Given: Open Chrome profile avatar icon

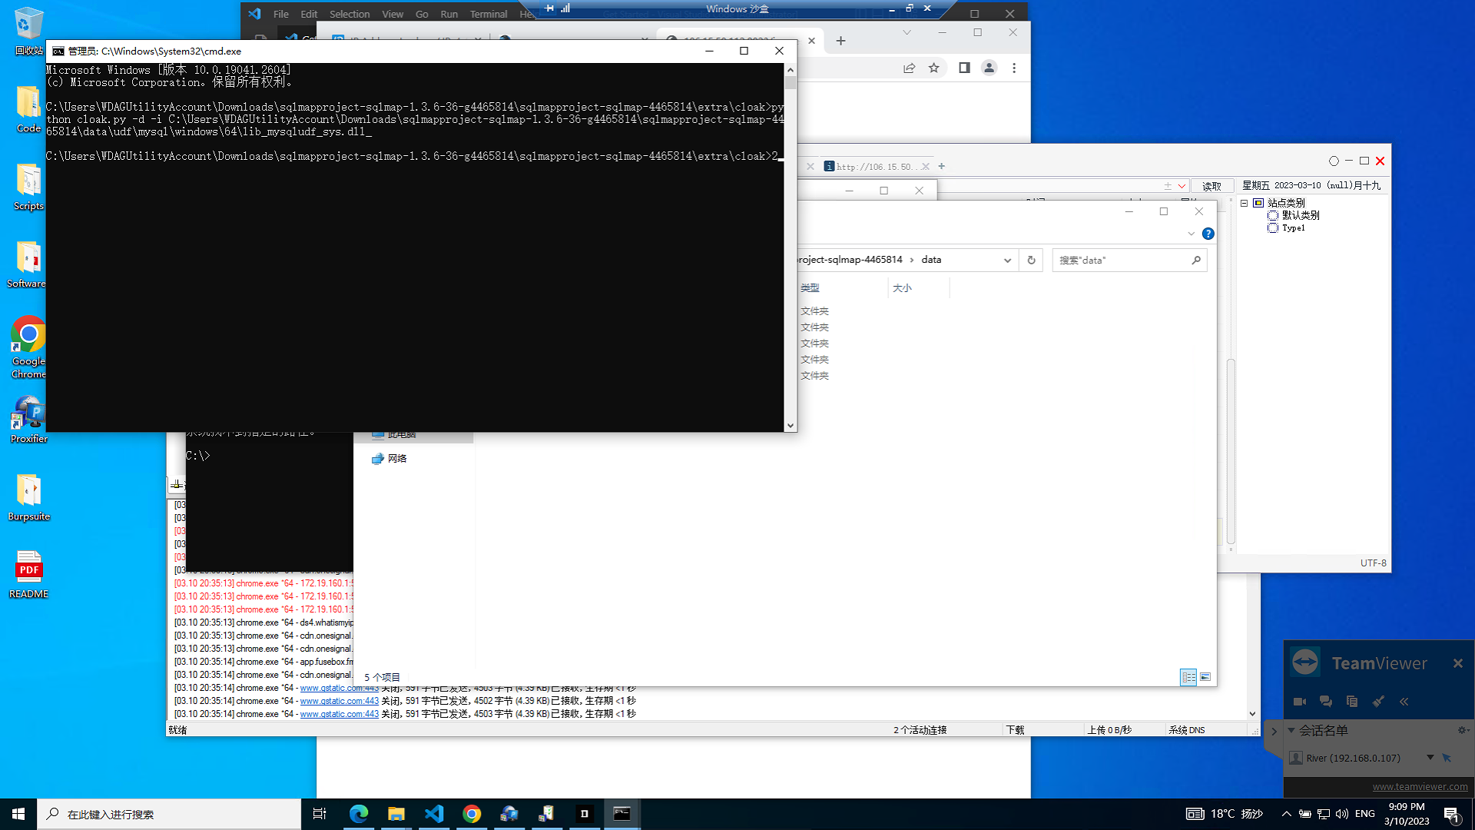Looking at the screenshot, I should (989, 68).
